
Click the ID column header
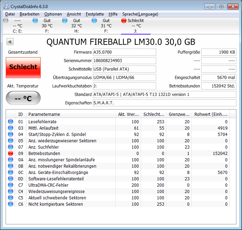20,114
